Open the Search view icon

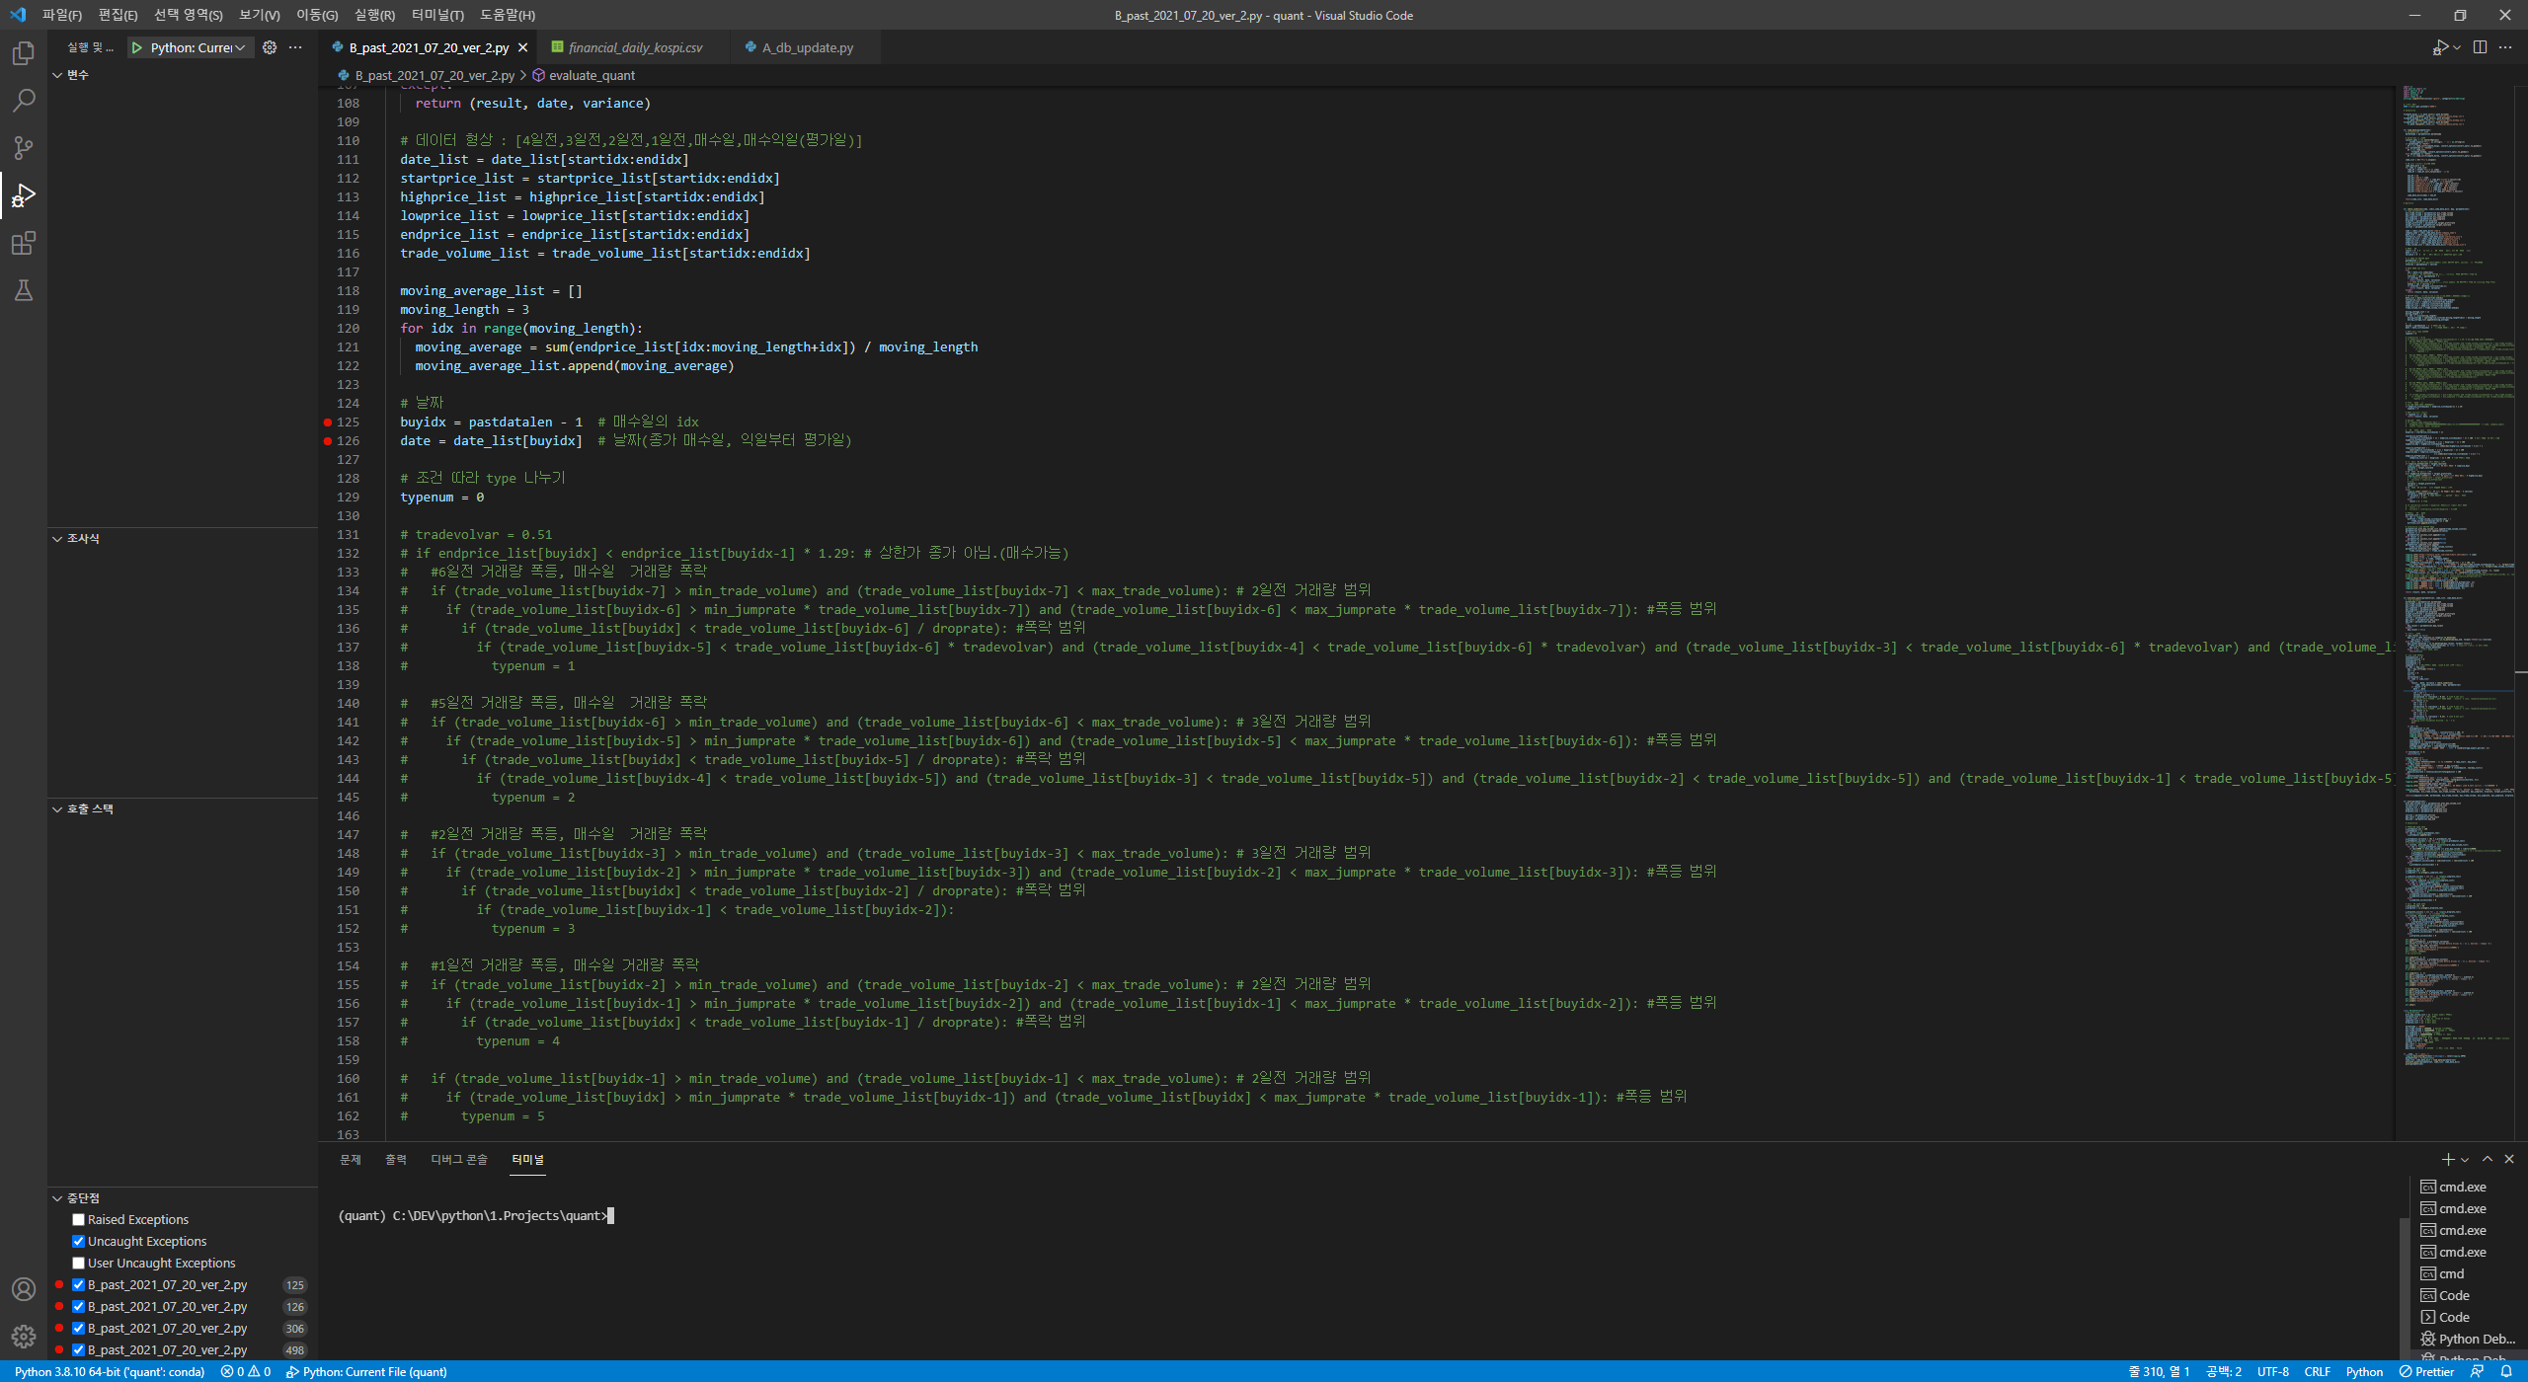click(24, 101)
